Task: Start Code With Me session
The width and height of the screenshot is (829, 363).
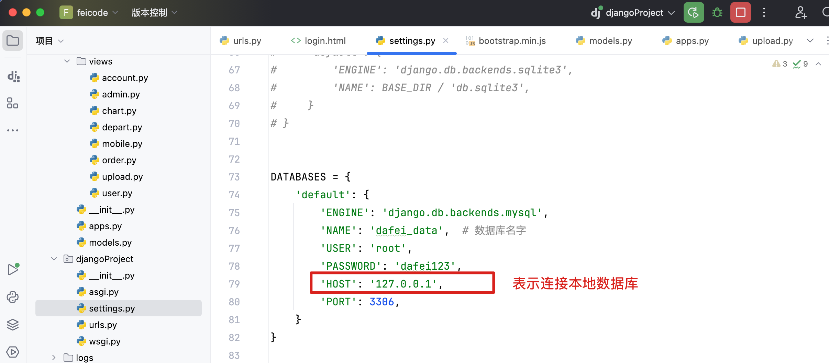Action: coord(801,12)
